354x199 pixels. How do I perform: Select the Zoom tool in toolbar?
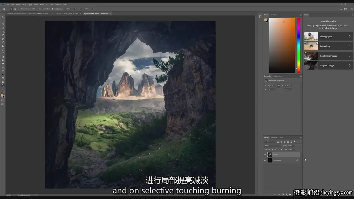click(x=3, y=85)
